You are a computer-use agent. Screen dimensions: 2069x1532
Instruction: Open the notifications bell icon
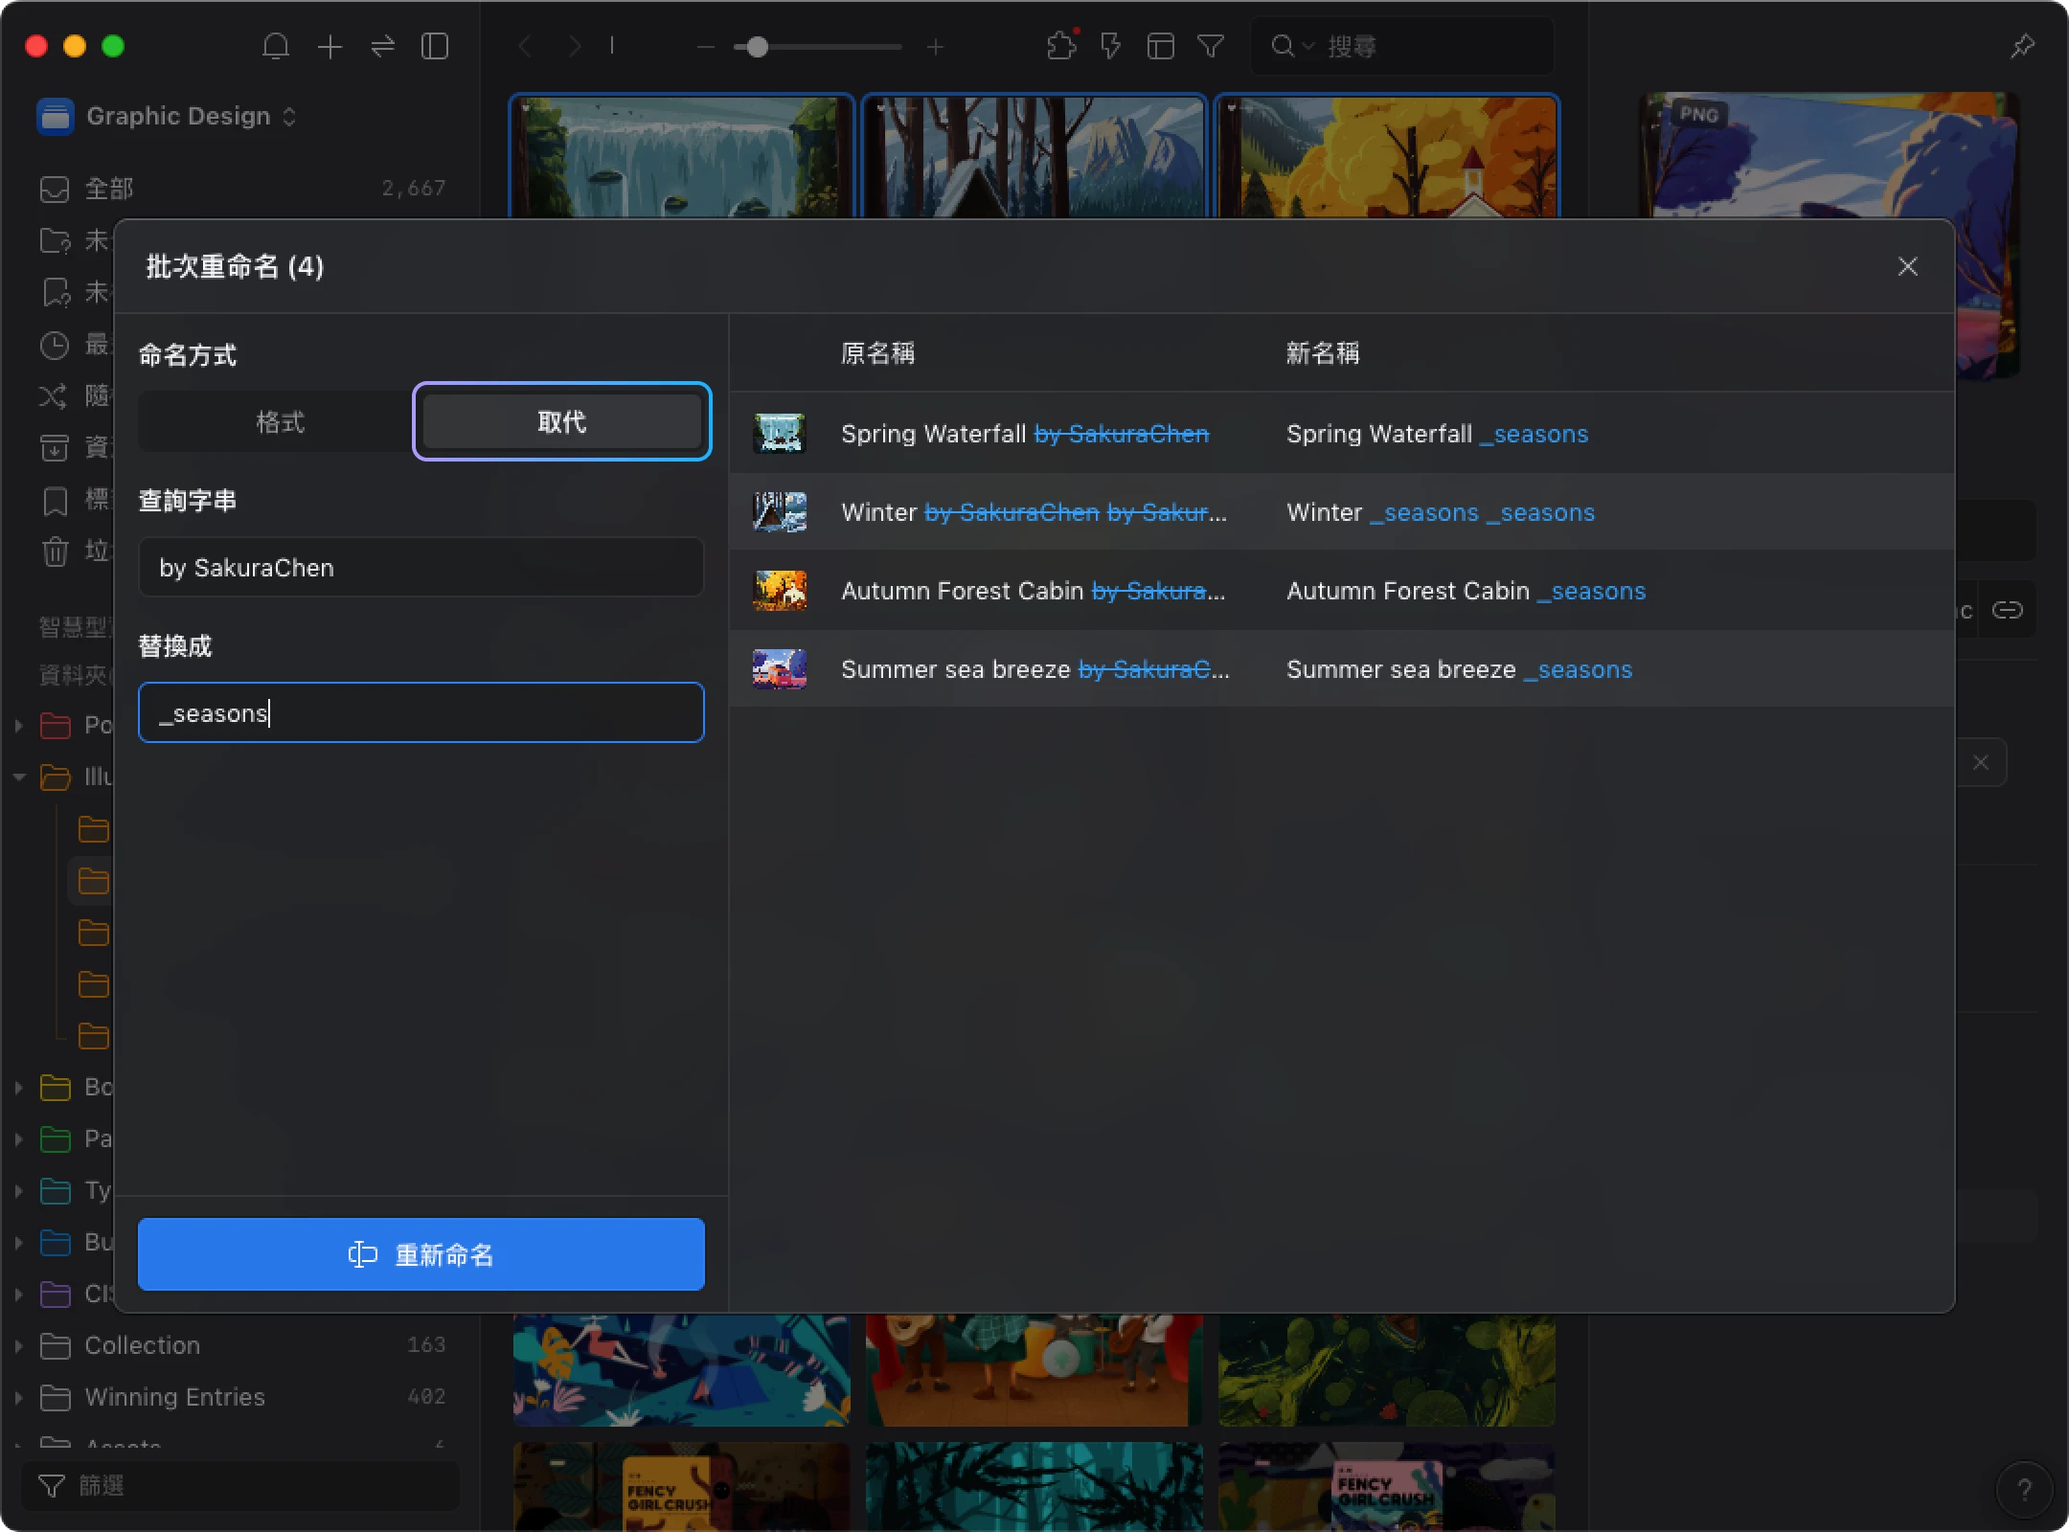(x=276, y=46)
